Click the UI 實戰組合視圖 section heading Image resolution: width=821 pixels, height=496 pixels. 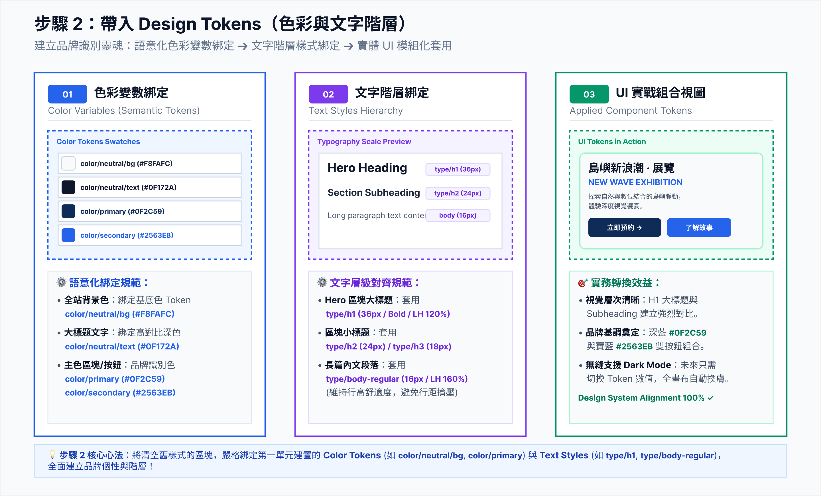pos(661,93)
